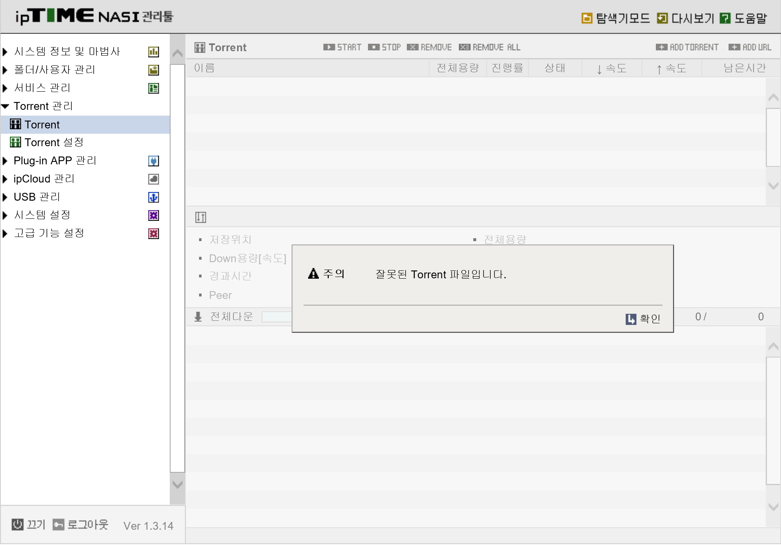Click the system info wizard icon

(x=153, y=52)
